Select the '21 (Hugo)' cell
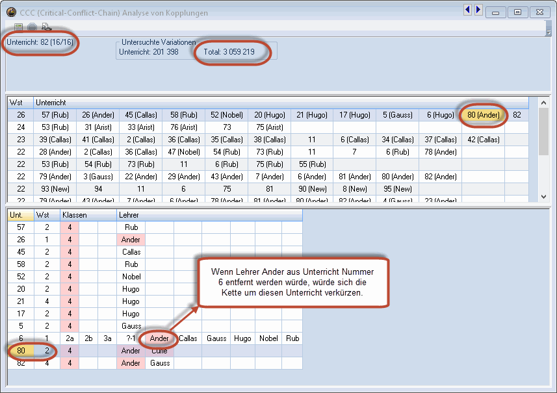 pos(312,115)
